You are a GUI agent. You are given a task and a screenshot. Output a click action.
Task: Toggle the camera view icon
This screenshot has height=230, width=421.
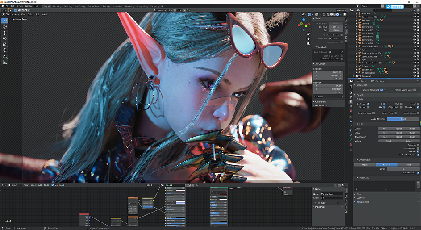pyautogui.click(x=308, y=43)
